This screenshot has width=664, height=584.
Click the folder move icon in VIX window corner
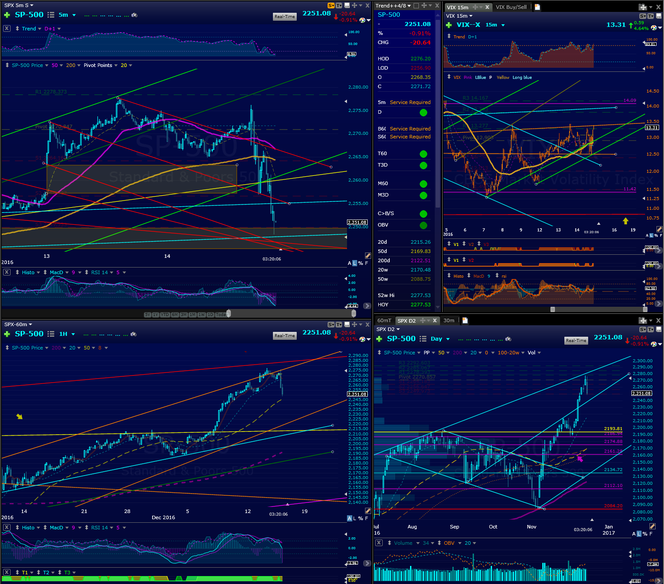point(643,7)
